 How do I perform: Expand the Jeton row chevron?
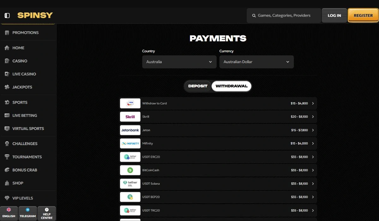click(313, 130)
